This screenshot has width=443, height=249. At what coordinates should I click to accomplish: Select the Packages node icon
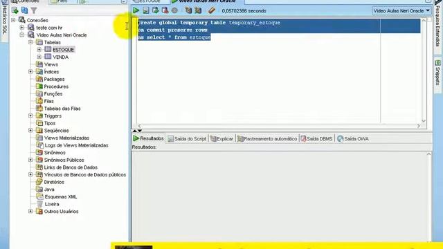point(39,79)
